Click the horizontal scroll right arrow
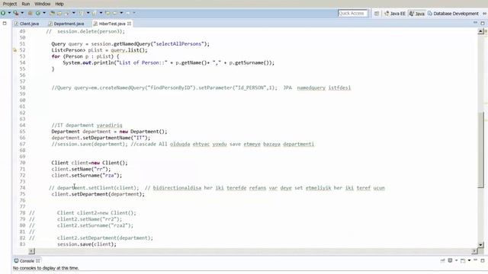This screenshot has width=488, height=274. (x=474, y=250)
